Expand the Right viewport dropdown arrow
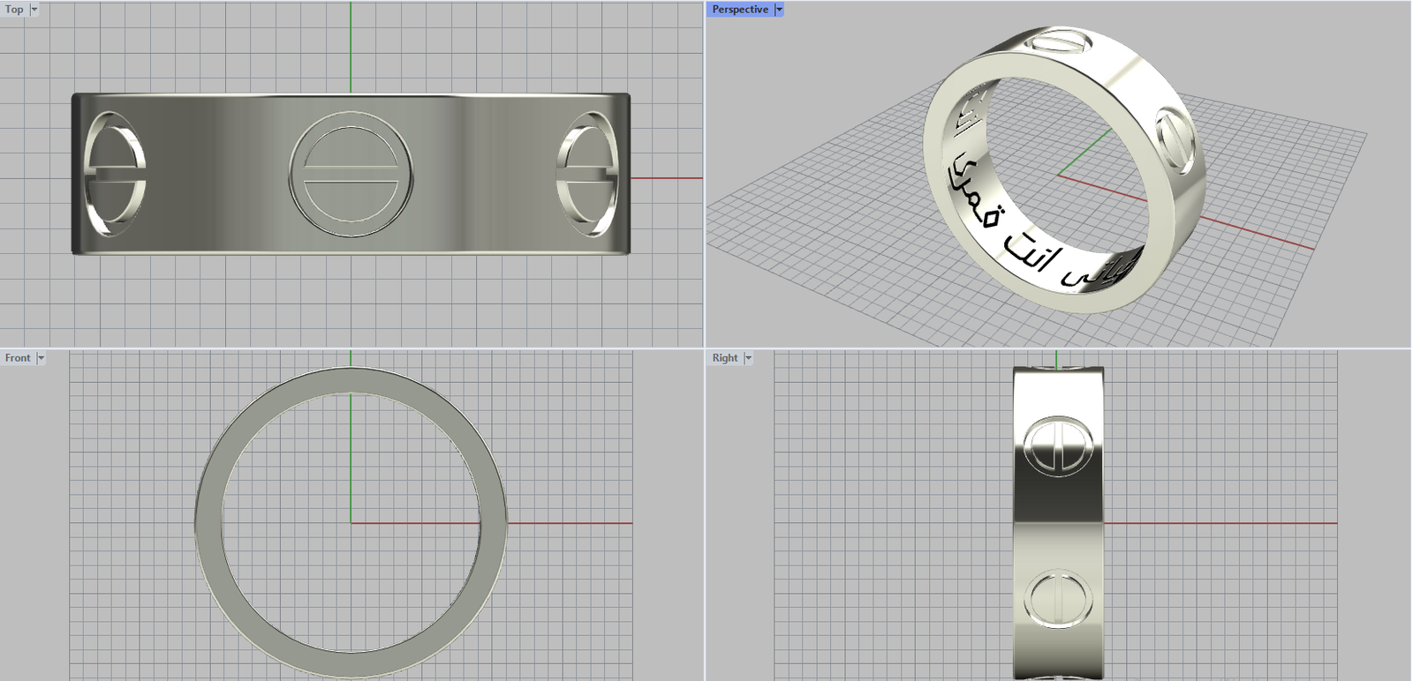This screenshot has width=1413, height=681. (748, 358)
